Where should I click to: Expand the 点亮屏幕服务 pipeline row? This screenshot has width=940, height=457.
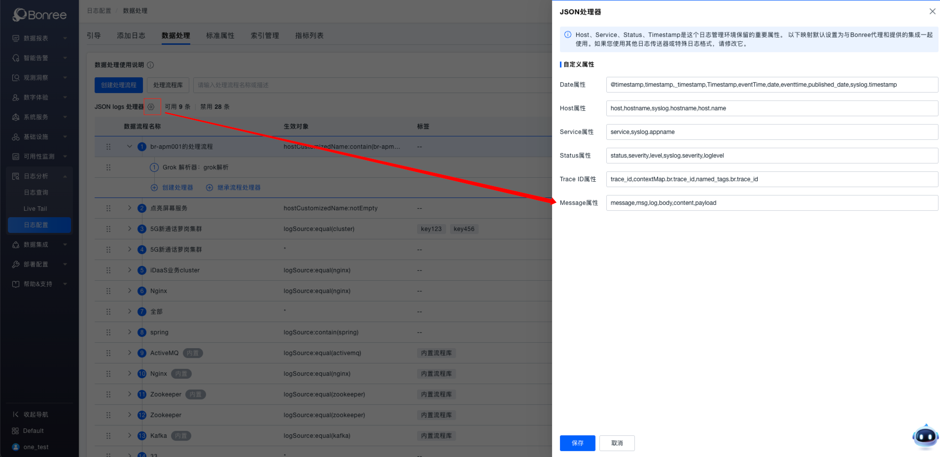coord(129,208)
